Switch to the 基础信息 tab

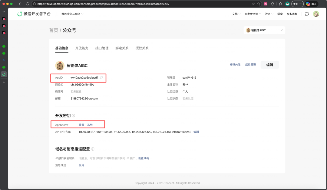coord(61,48)
